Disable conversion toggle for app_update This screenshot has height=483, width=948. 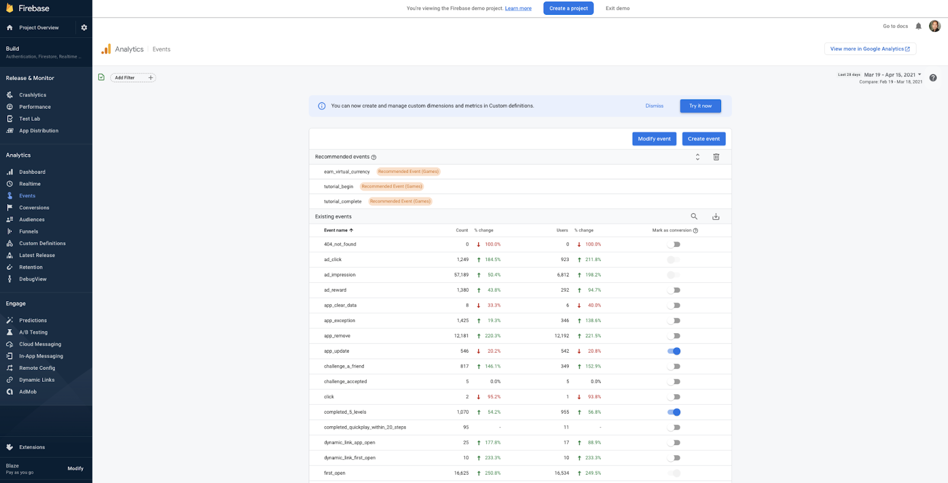pos(674,351)
